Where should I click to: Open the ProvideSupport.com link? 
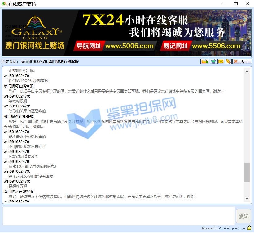(x=232, y=228)
